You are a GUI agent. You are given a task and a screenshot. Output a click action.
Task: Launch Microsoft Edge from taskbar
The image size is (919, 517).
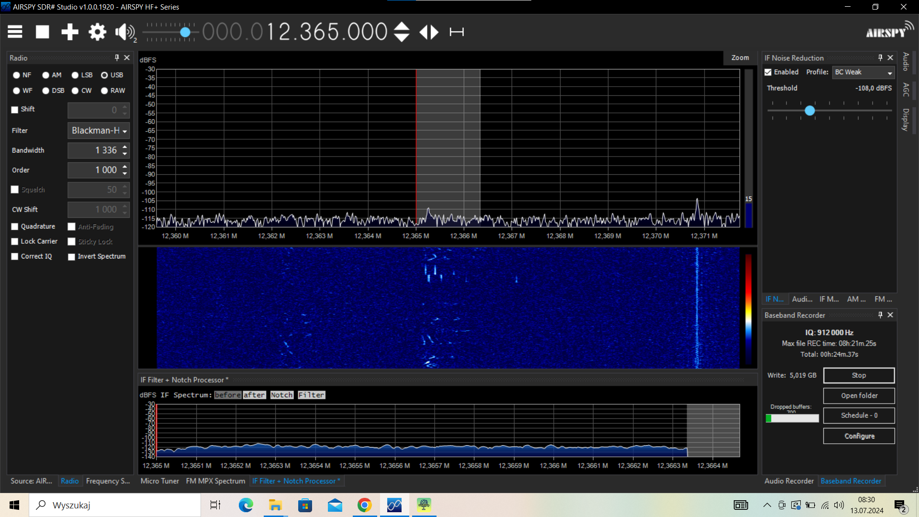pyautogui.click(x=246, y=505)
